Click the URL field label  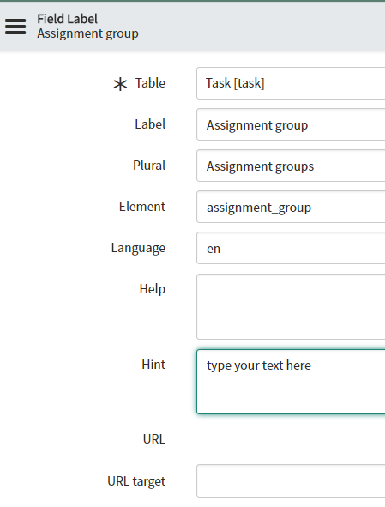(154, 439)
